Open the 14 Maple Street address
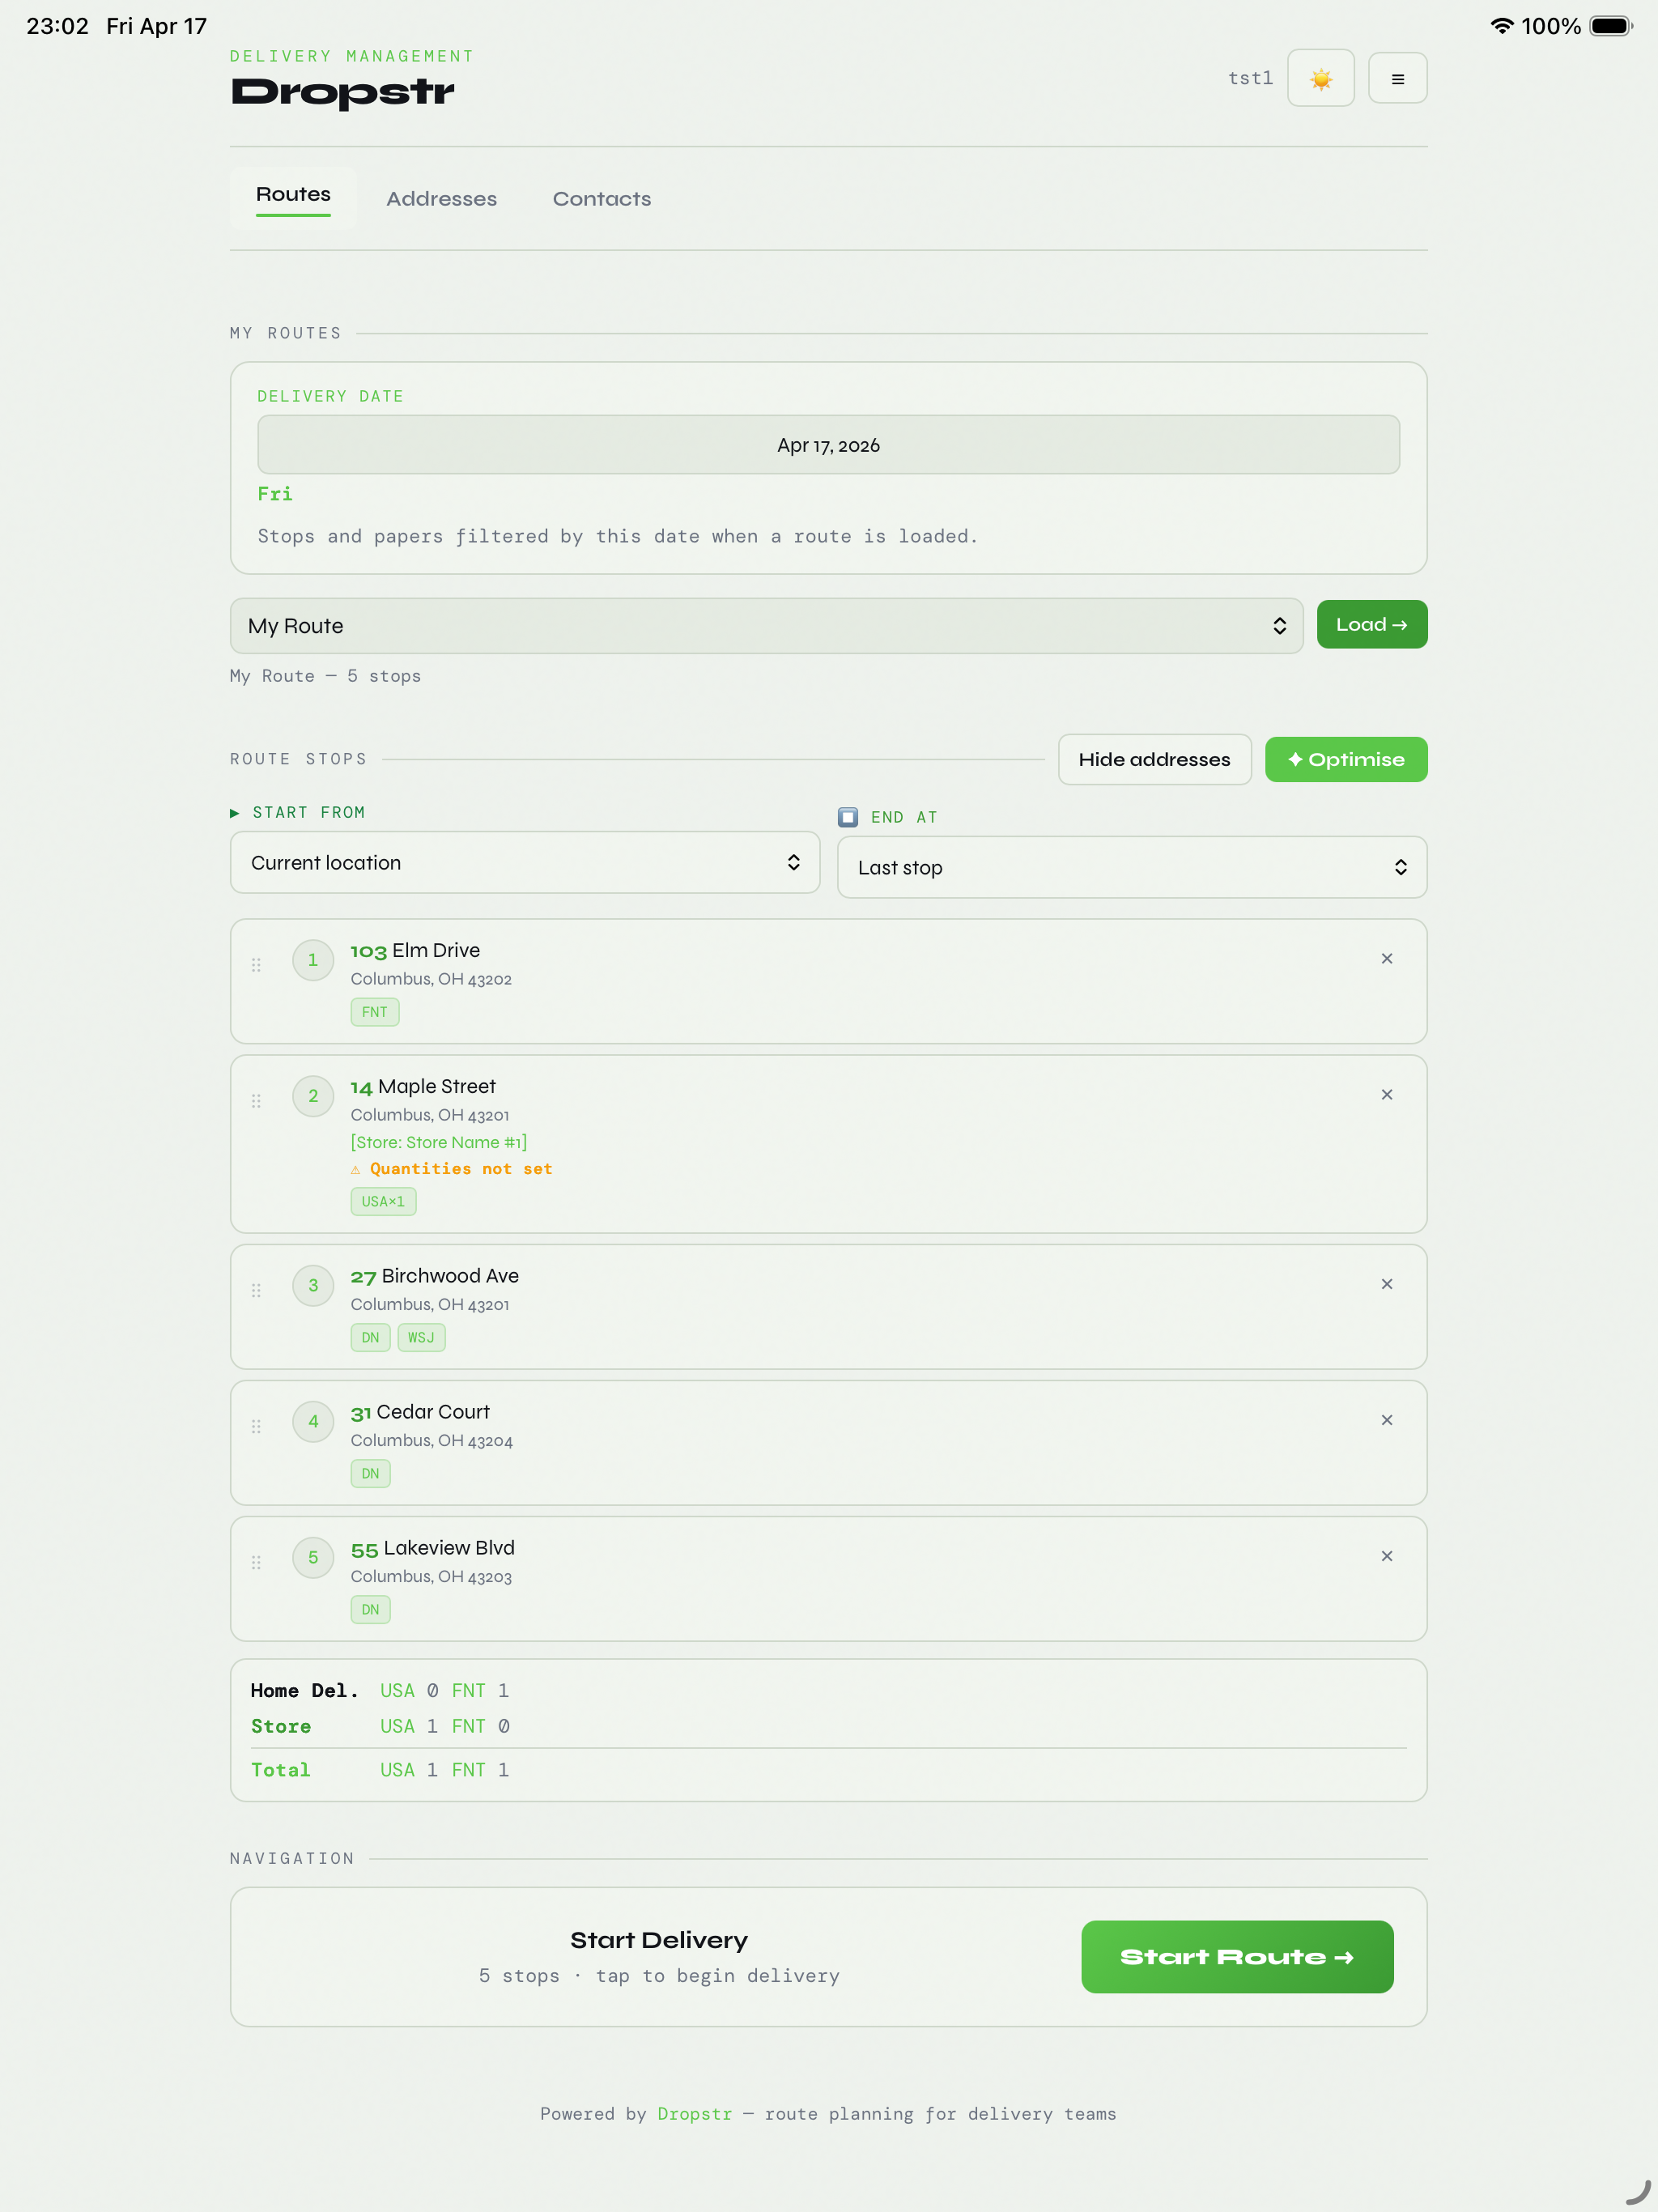1658x2212 pixels. (422, 1086)
